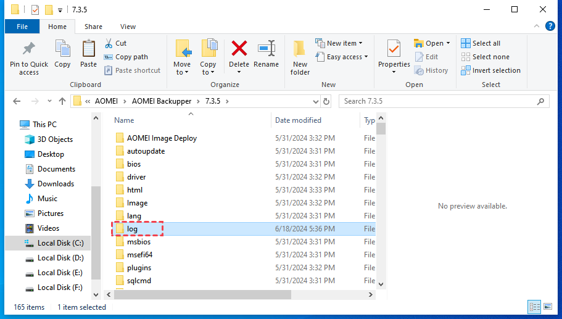The width and height of the screenshot is (562, 319).
Task: Click the History ribbon command
Action: [431, 70]
